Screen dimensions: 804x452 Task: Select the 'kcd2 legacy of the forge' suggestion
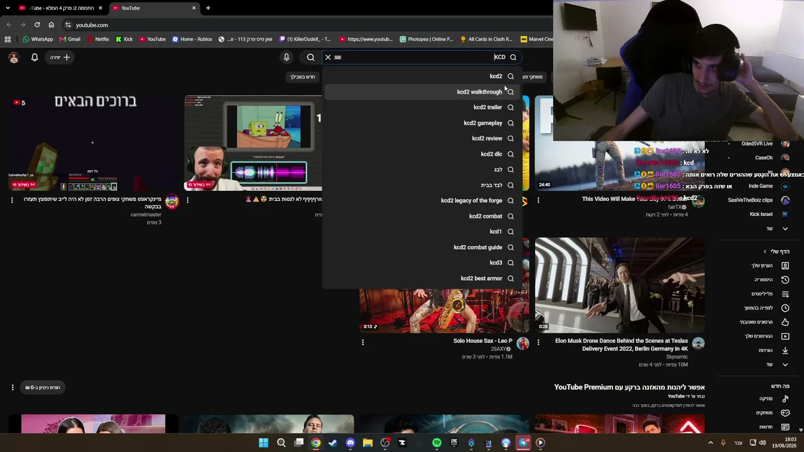click(x=422, y=201)
